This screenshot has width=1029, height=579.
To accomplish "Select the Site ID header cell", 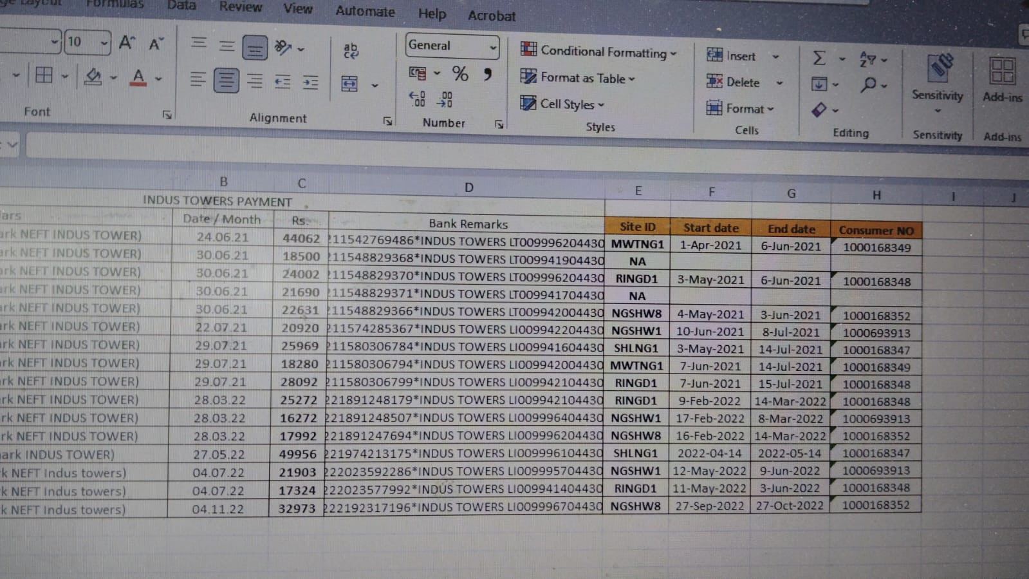I will tap(637, 227).
